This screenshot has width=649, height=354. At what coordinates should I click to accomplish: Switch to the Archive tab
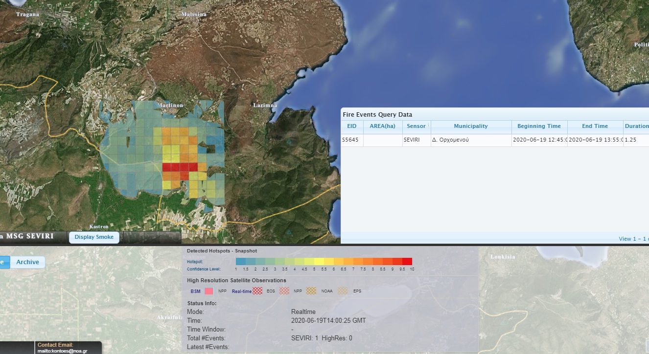27,262
